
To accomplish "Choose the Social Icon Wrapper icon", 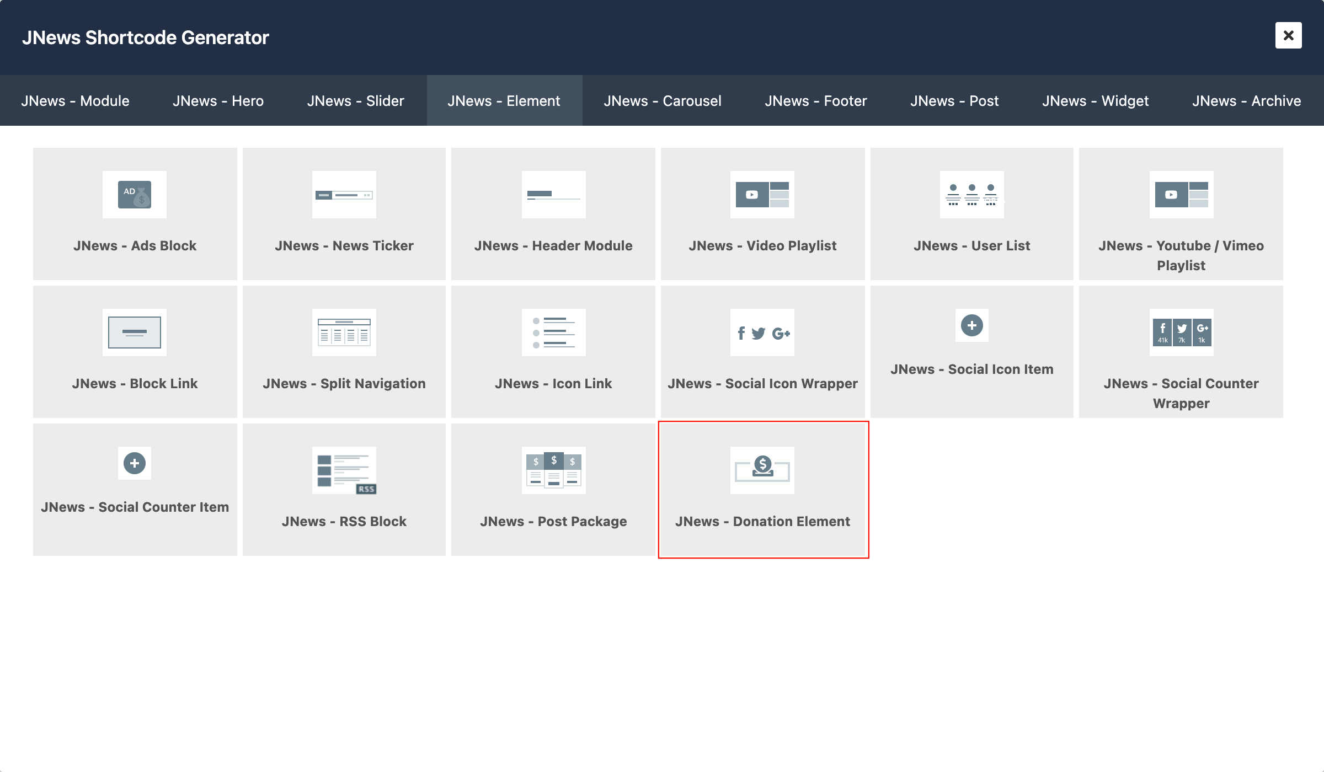I will [x=762, y=333].
